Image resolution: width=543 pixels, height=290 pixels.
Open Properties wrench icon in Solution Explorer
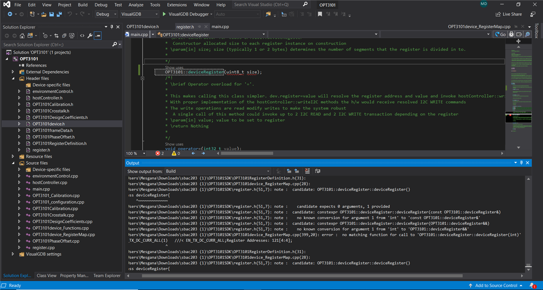[90, 36]
